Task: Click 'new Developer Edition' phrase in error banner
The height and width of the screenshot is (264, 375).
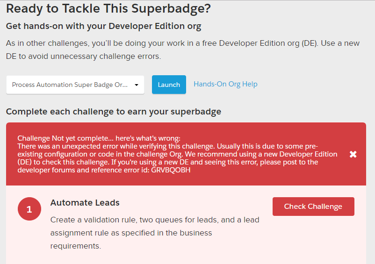Action: [x=299, y=154]
